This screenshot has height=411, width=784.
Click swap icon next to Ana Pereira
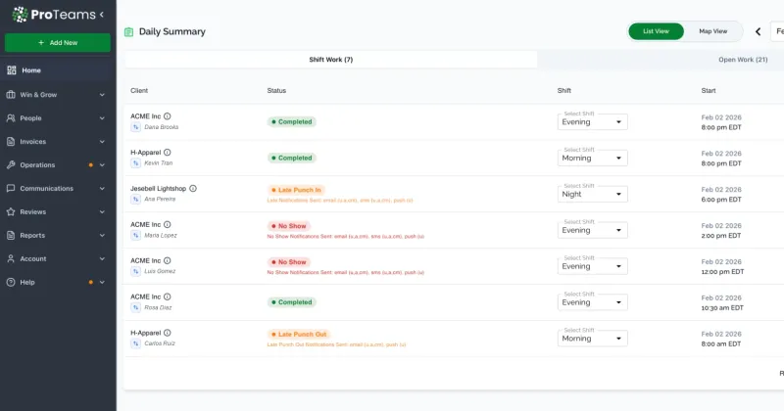pyautogui.click(x=135, y=199)
